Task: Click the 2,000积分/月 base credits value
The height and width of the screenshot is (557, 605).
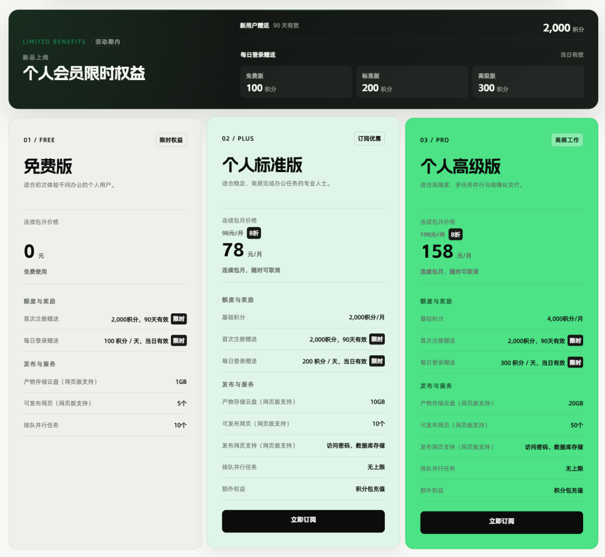Action: (x=366, y=317)
